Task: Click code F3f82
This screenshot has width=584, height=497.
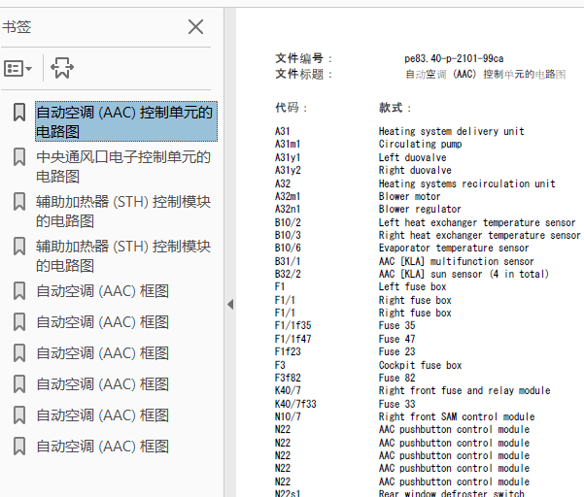Action: coord(288,378)
